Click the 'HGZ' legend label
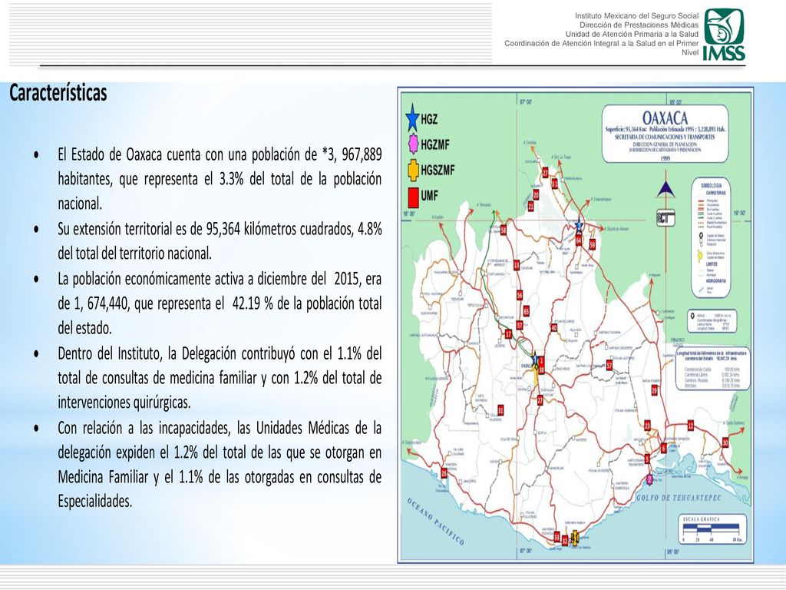The image size is (786, 590). (x=429, y=119)
